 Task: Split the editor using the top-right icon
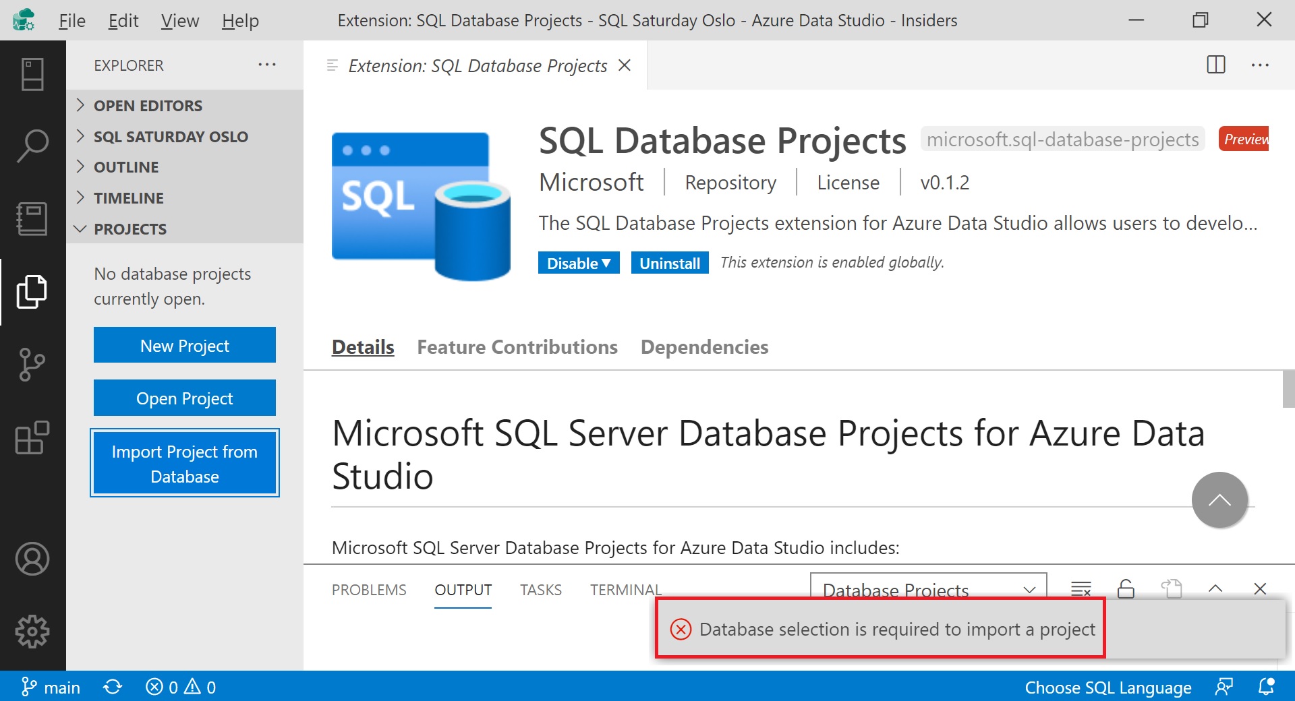[1215, 65]
